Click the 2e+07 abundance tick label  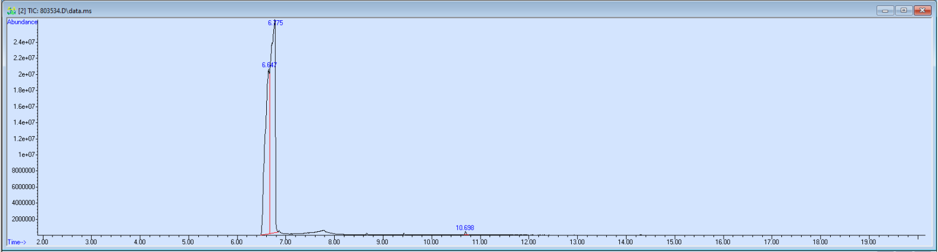26,74
